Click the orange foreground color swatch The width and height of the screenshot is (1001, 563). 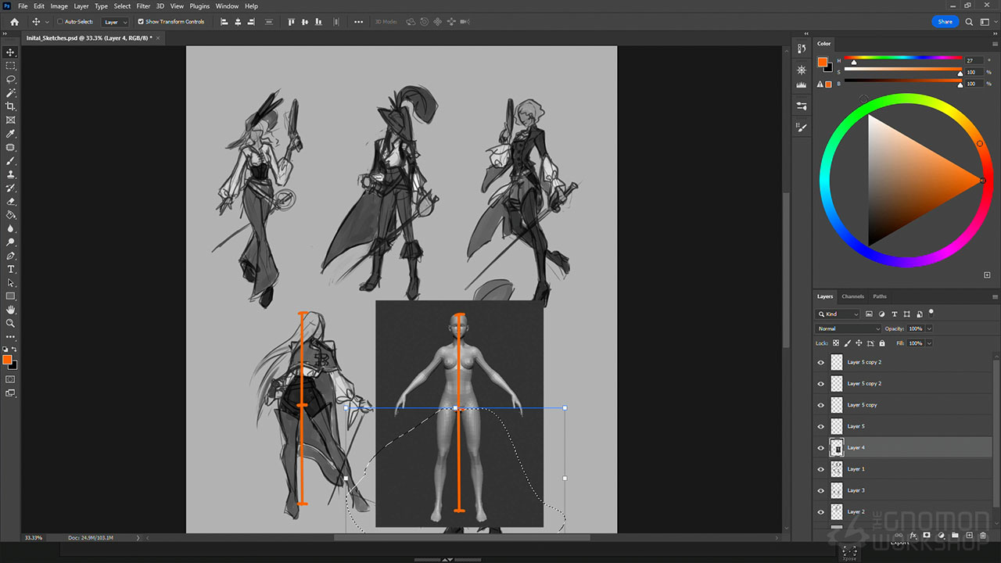(x=6, y=360)
